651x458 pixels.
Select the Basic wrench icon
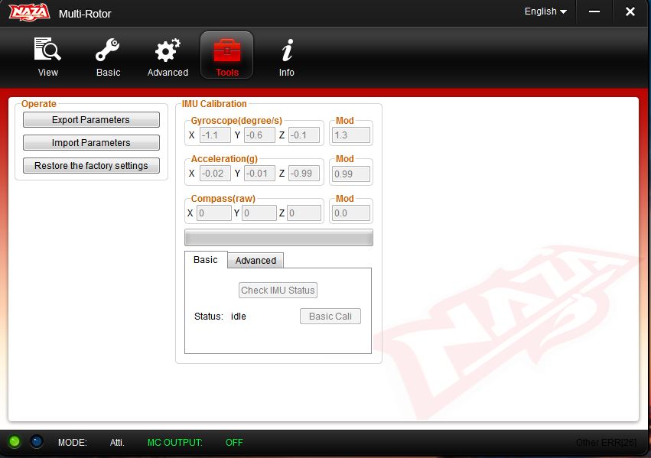coord(108,51)
